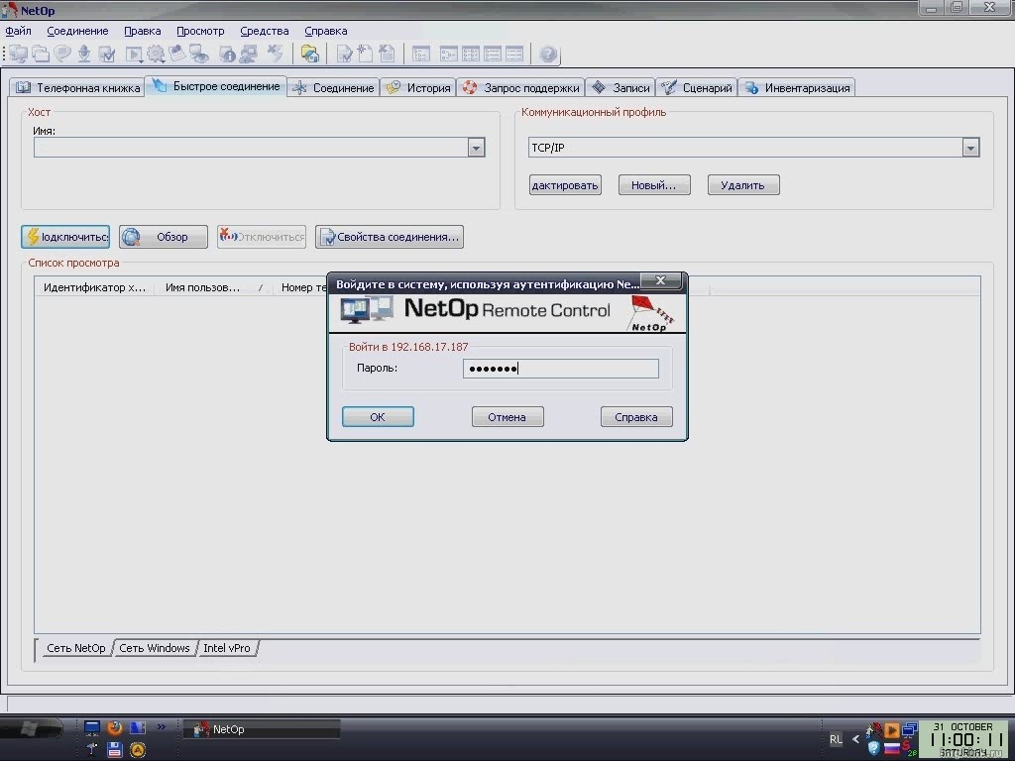Viewport: 1015px width, 761px height.
Task: Click the lightning disconnect toolbar icon
Action: tap(276, 54)
